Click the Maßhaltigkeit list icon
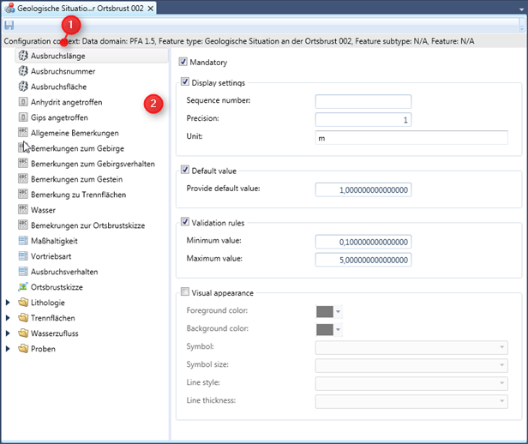This screenshot has width=528, height=444. [24, 241]
